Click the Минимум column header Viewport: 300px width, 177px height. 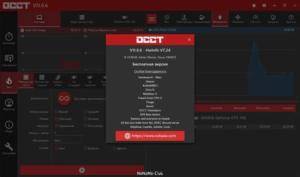pyautogui.click(x=240, y=108)
